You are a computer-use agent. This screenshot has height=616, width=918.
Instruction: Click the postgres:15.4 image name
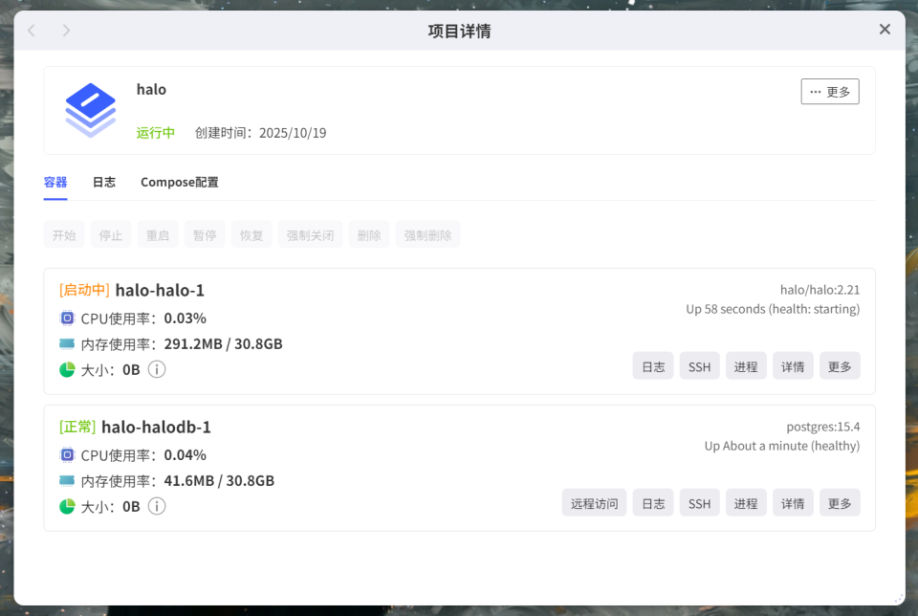tap(823, 427)
